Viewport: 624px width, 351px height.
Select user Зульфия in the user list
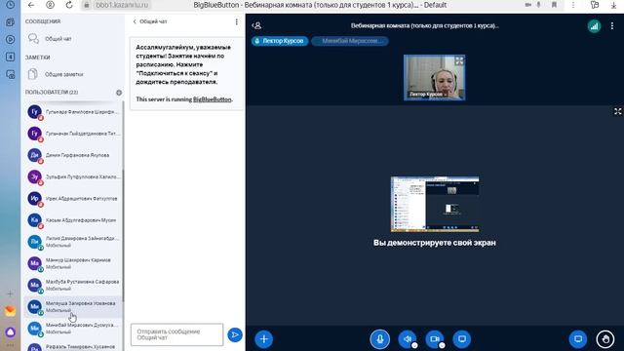[x=73, y=176]
